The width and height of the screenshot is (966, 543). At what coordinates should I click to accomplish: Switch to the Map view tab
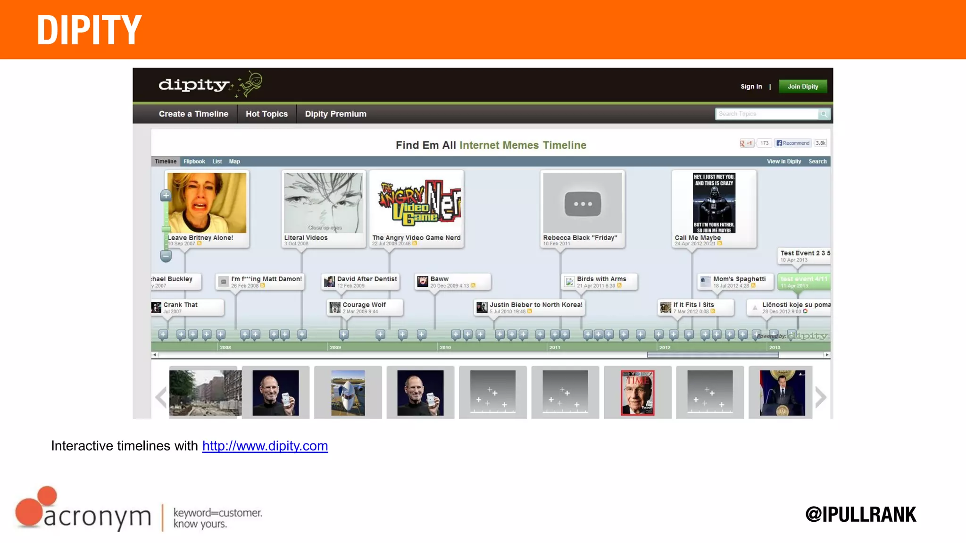[x=234, y=161]
